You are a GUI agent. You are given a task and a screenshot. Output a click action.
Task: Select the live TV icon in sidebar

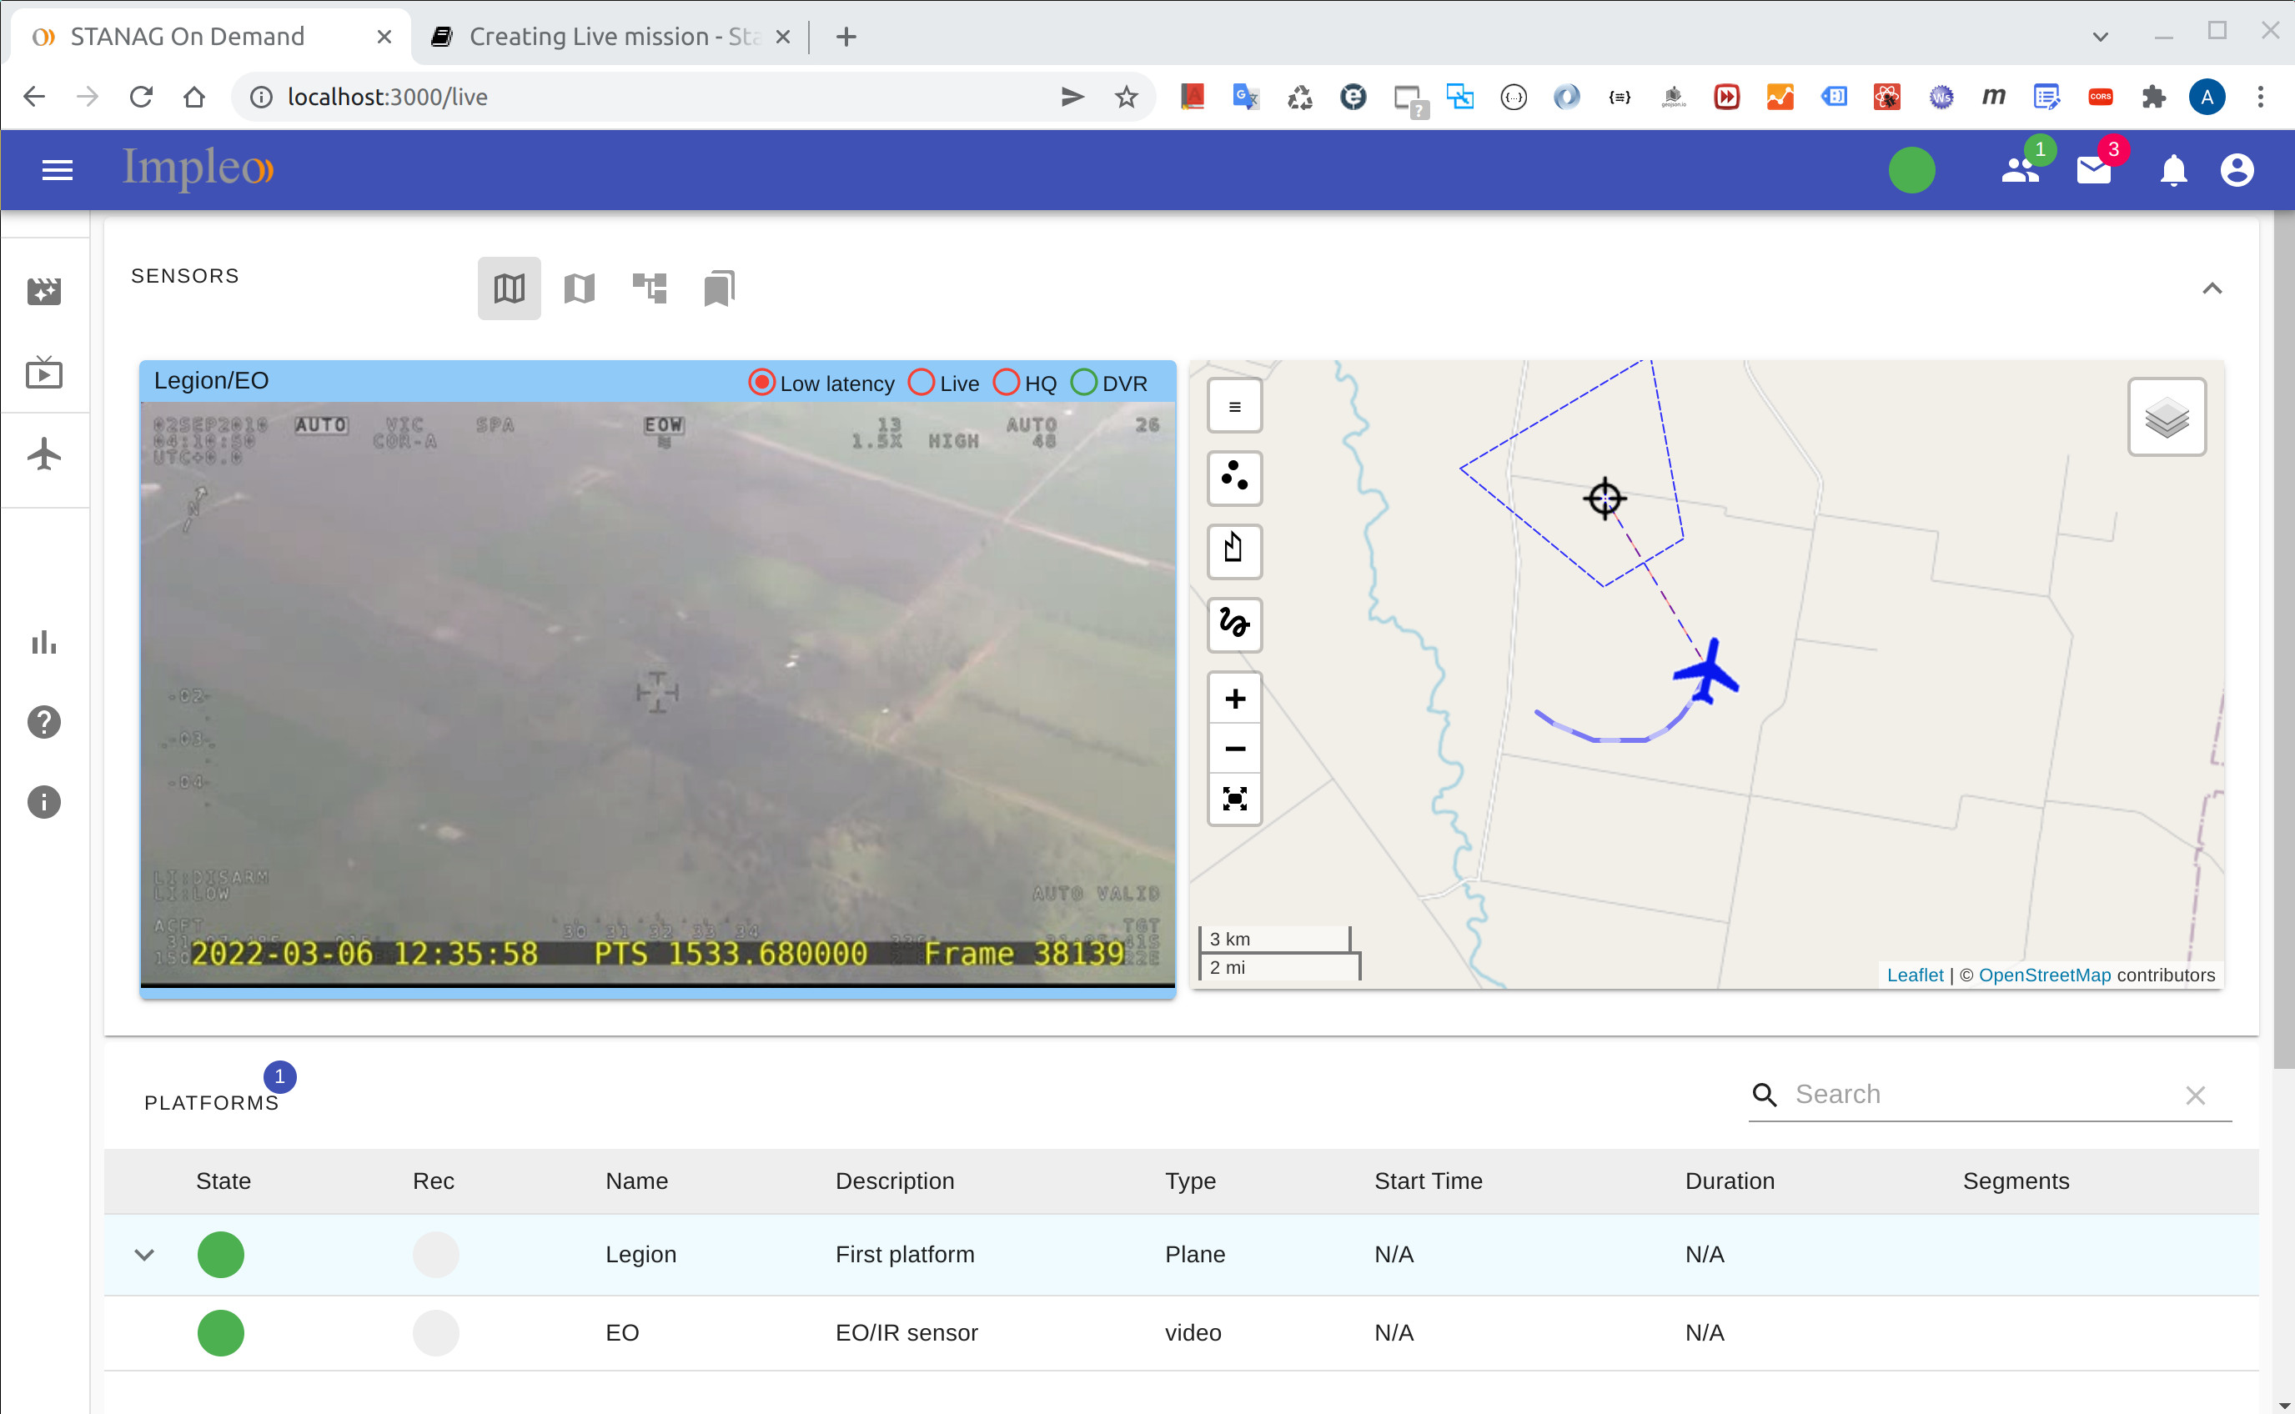coord(43,372)
